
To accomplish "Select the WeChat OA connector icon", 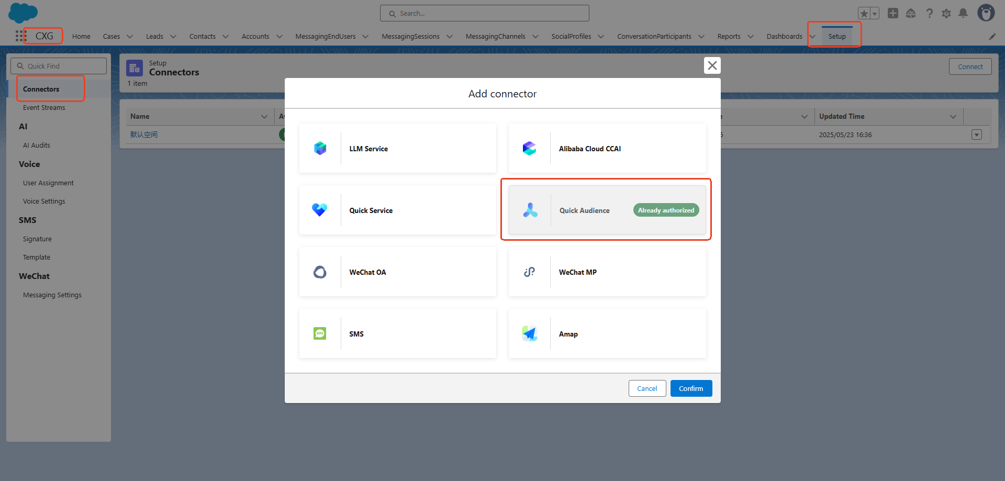I will [320, 272].
